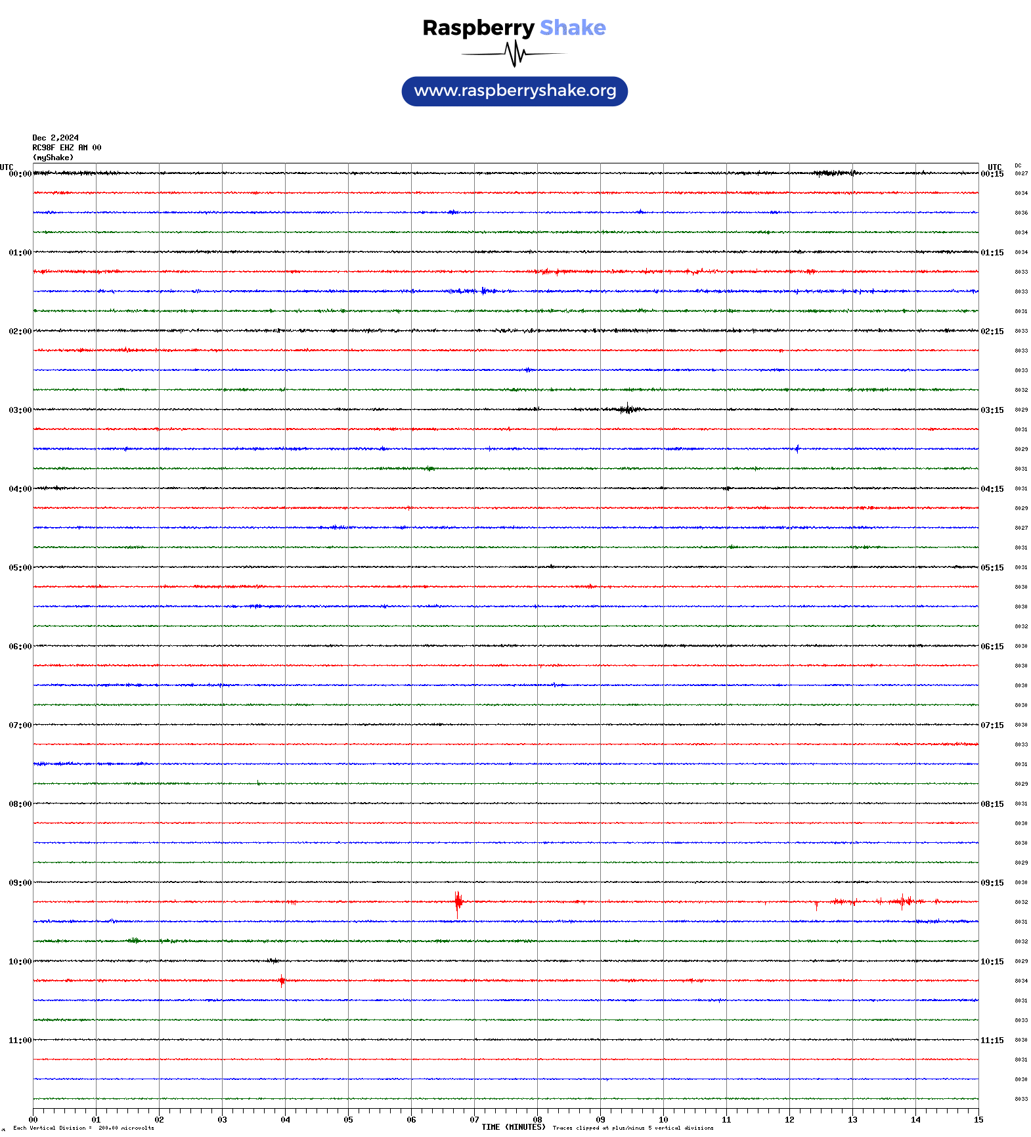The image size is (1031, 1137).
Task: Click the 05:15 right-side time label
Action: [992, 568]
